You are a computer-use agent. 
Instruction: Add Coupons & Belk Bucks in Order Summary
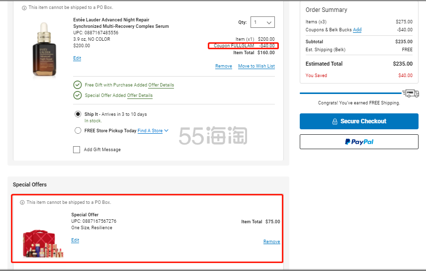pyautogui.click(x=357, y=30)
